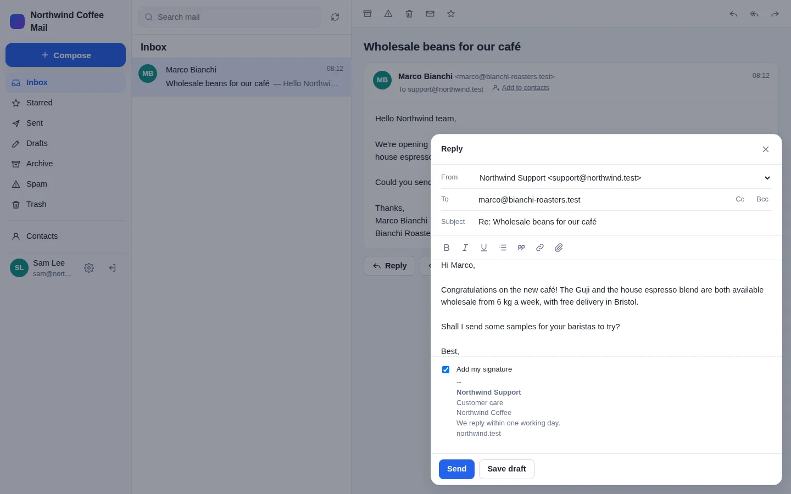Screen dimensions: 791x494
Task: Apply italic formatting in reply
Action: pyautogui.click(x=465, y=248)
